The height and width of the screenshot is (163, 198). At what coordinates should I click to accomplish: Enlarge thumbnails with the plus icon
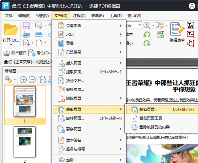coord(23,80)
